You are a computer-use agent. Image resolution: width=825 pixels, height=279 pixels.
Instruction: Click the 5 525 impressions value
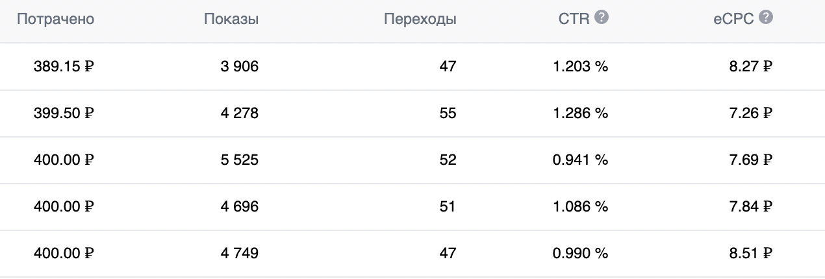[x=240, y=160]
